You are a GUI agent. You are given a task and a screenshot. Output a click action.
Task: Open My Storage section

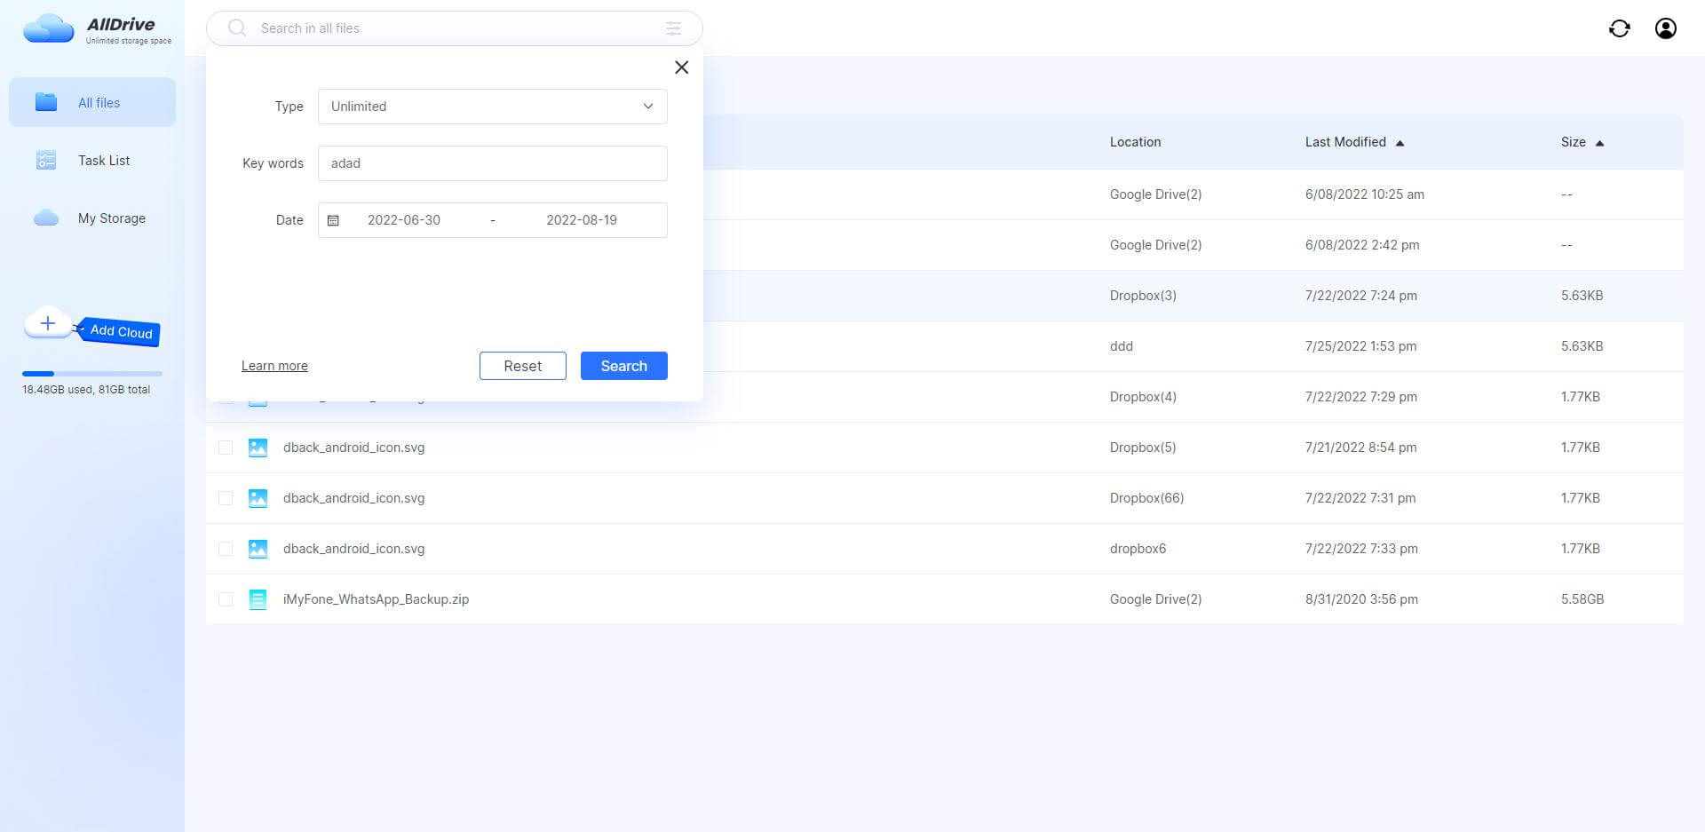92,218
